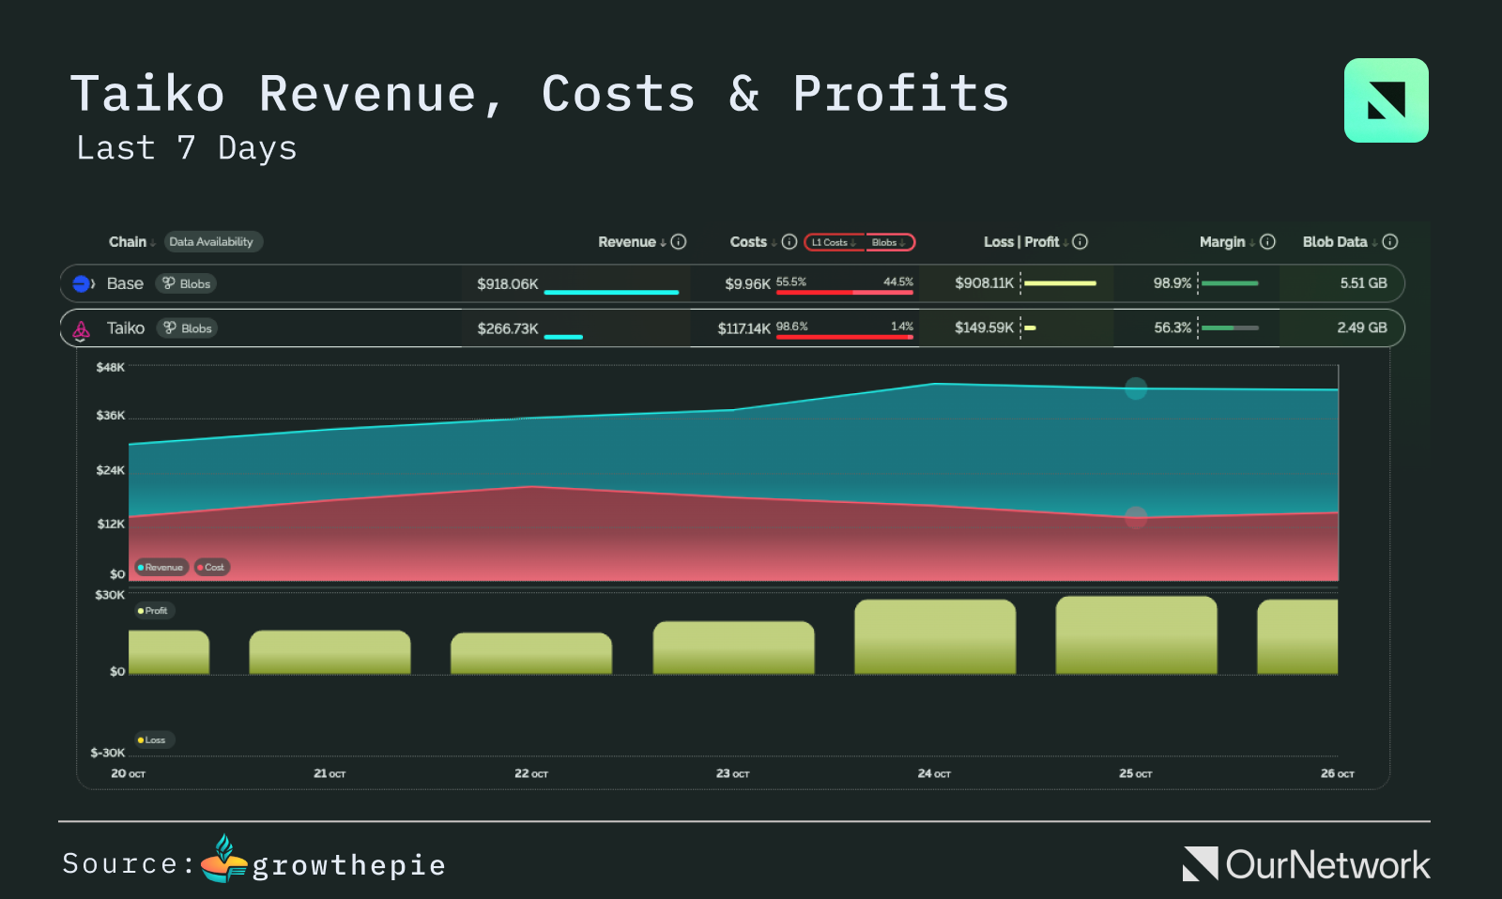Click the $48K axis label
This screenshot has width=1502, height=899.
(110, 367)
